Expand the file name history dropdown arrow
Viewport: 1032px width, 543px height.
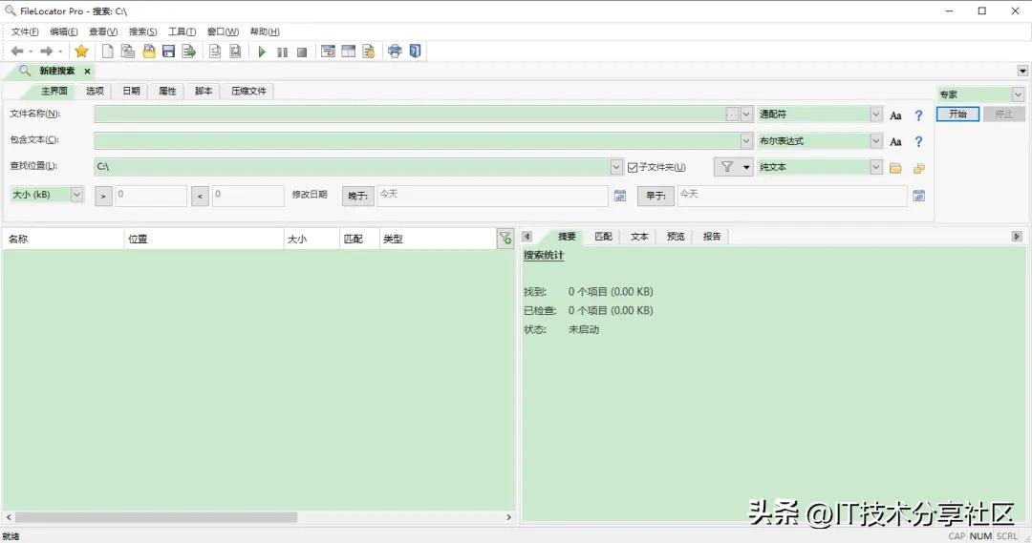point(746,115)
